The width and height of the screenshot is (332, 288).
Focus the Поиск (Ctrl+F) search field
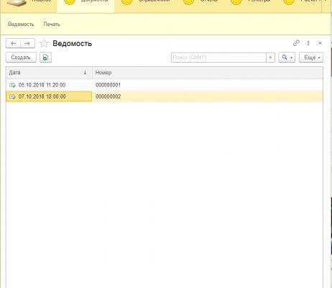click(218, 58)
